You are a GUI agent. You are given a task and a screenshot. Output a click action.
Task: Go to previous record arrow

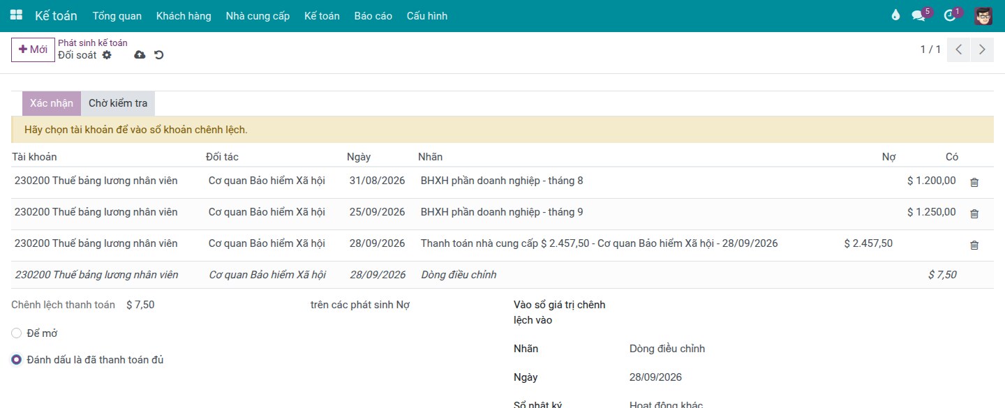959,50
